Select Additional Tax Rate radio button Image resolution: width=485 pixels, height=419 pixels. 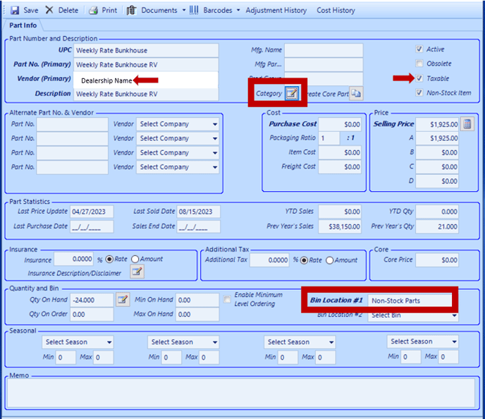[x=304, y=260]
